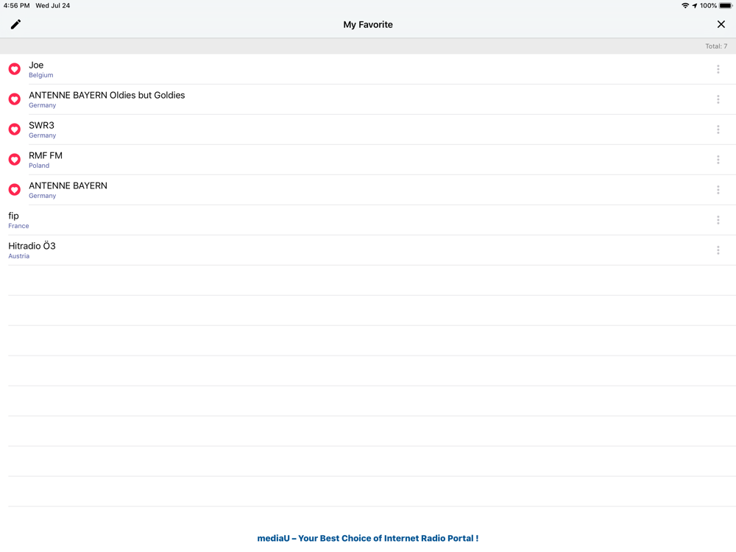Click the Poland country label

pos(39,166)
